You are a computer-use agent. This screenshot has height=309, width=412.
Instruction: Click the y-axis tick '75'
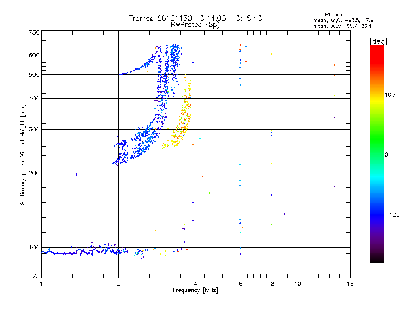(x=36, y=276)
